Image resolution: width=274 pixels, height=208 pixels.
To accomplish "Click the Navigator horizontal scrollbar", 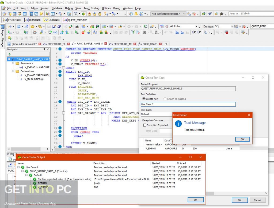I will point(28,149).
